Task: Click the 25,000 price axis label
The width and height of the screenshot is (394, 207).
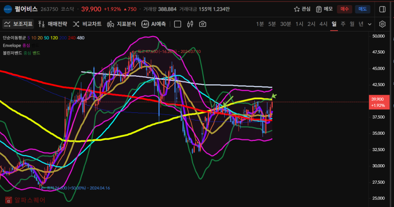Action: (378, 198)
